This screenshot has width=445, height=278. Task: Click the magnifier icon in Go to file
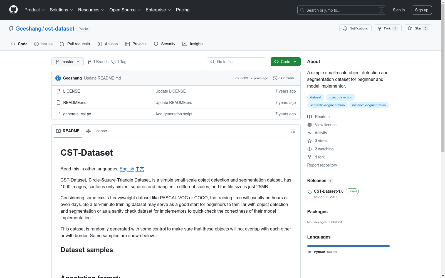[212, 62]
